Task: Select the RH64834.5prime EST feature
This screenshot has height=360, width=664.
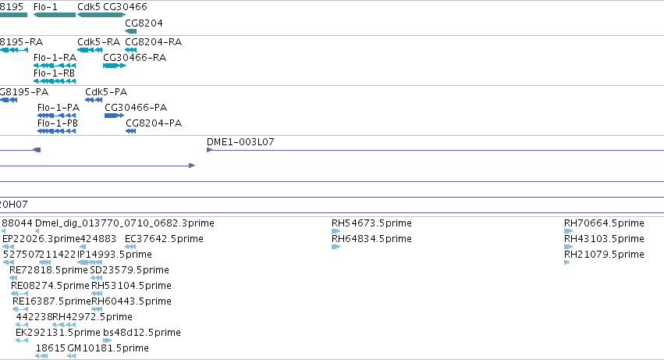Action: [x=336, y=247]
